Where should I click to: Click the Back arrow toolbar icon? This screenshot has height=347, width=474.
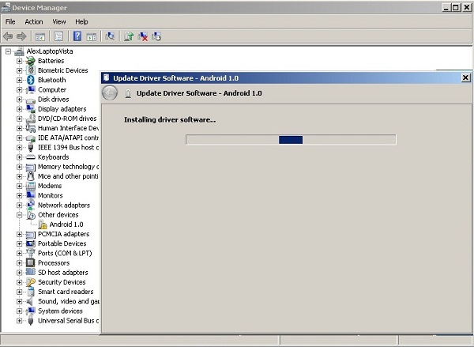[8, 36]
